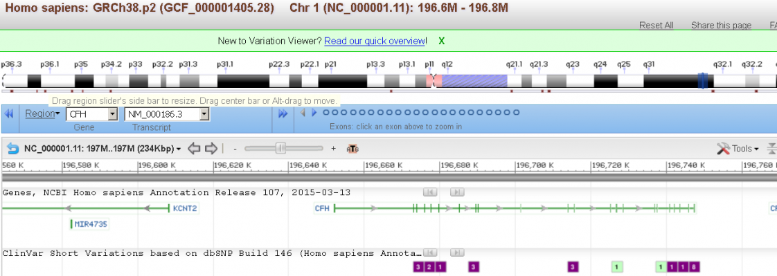Pan left with the left arrow icon
The image size is (777, 276).
(x=195, y=148)
